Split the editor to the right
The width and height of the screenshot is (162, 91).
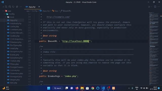coord(155,7)
